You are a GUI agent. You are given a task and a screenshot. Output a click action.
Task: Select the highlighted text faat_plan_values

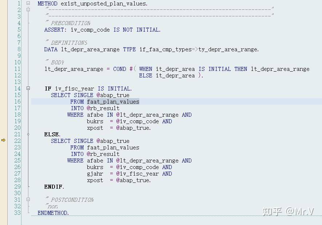click(113, 101)
